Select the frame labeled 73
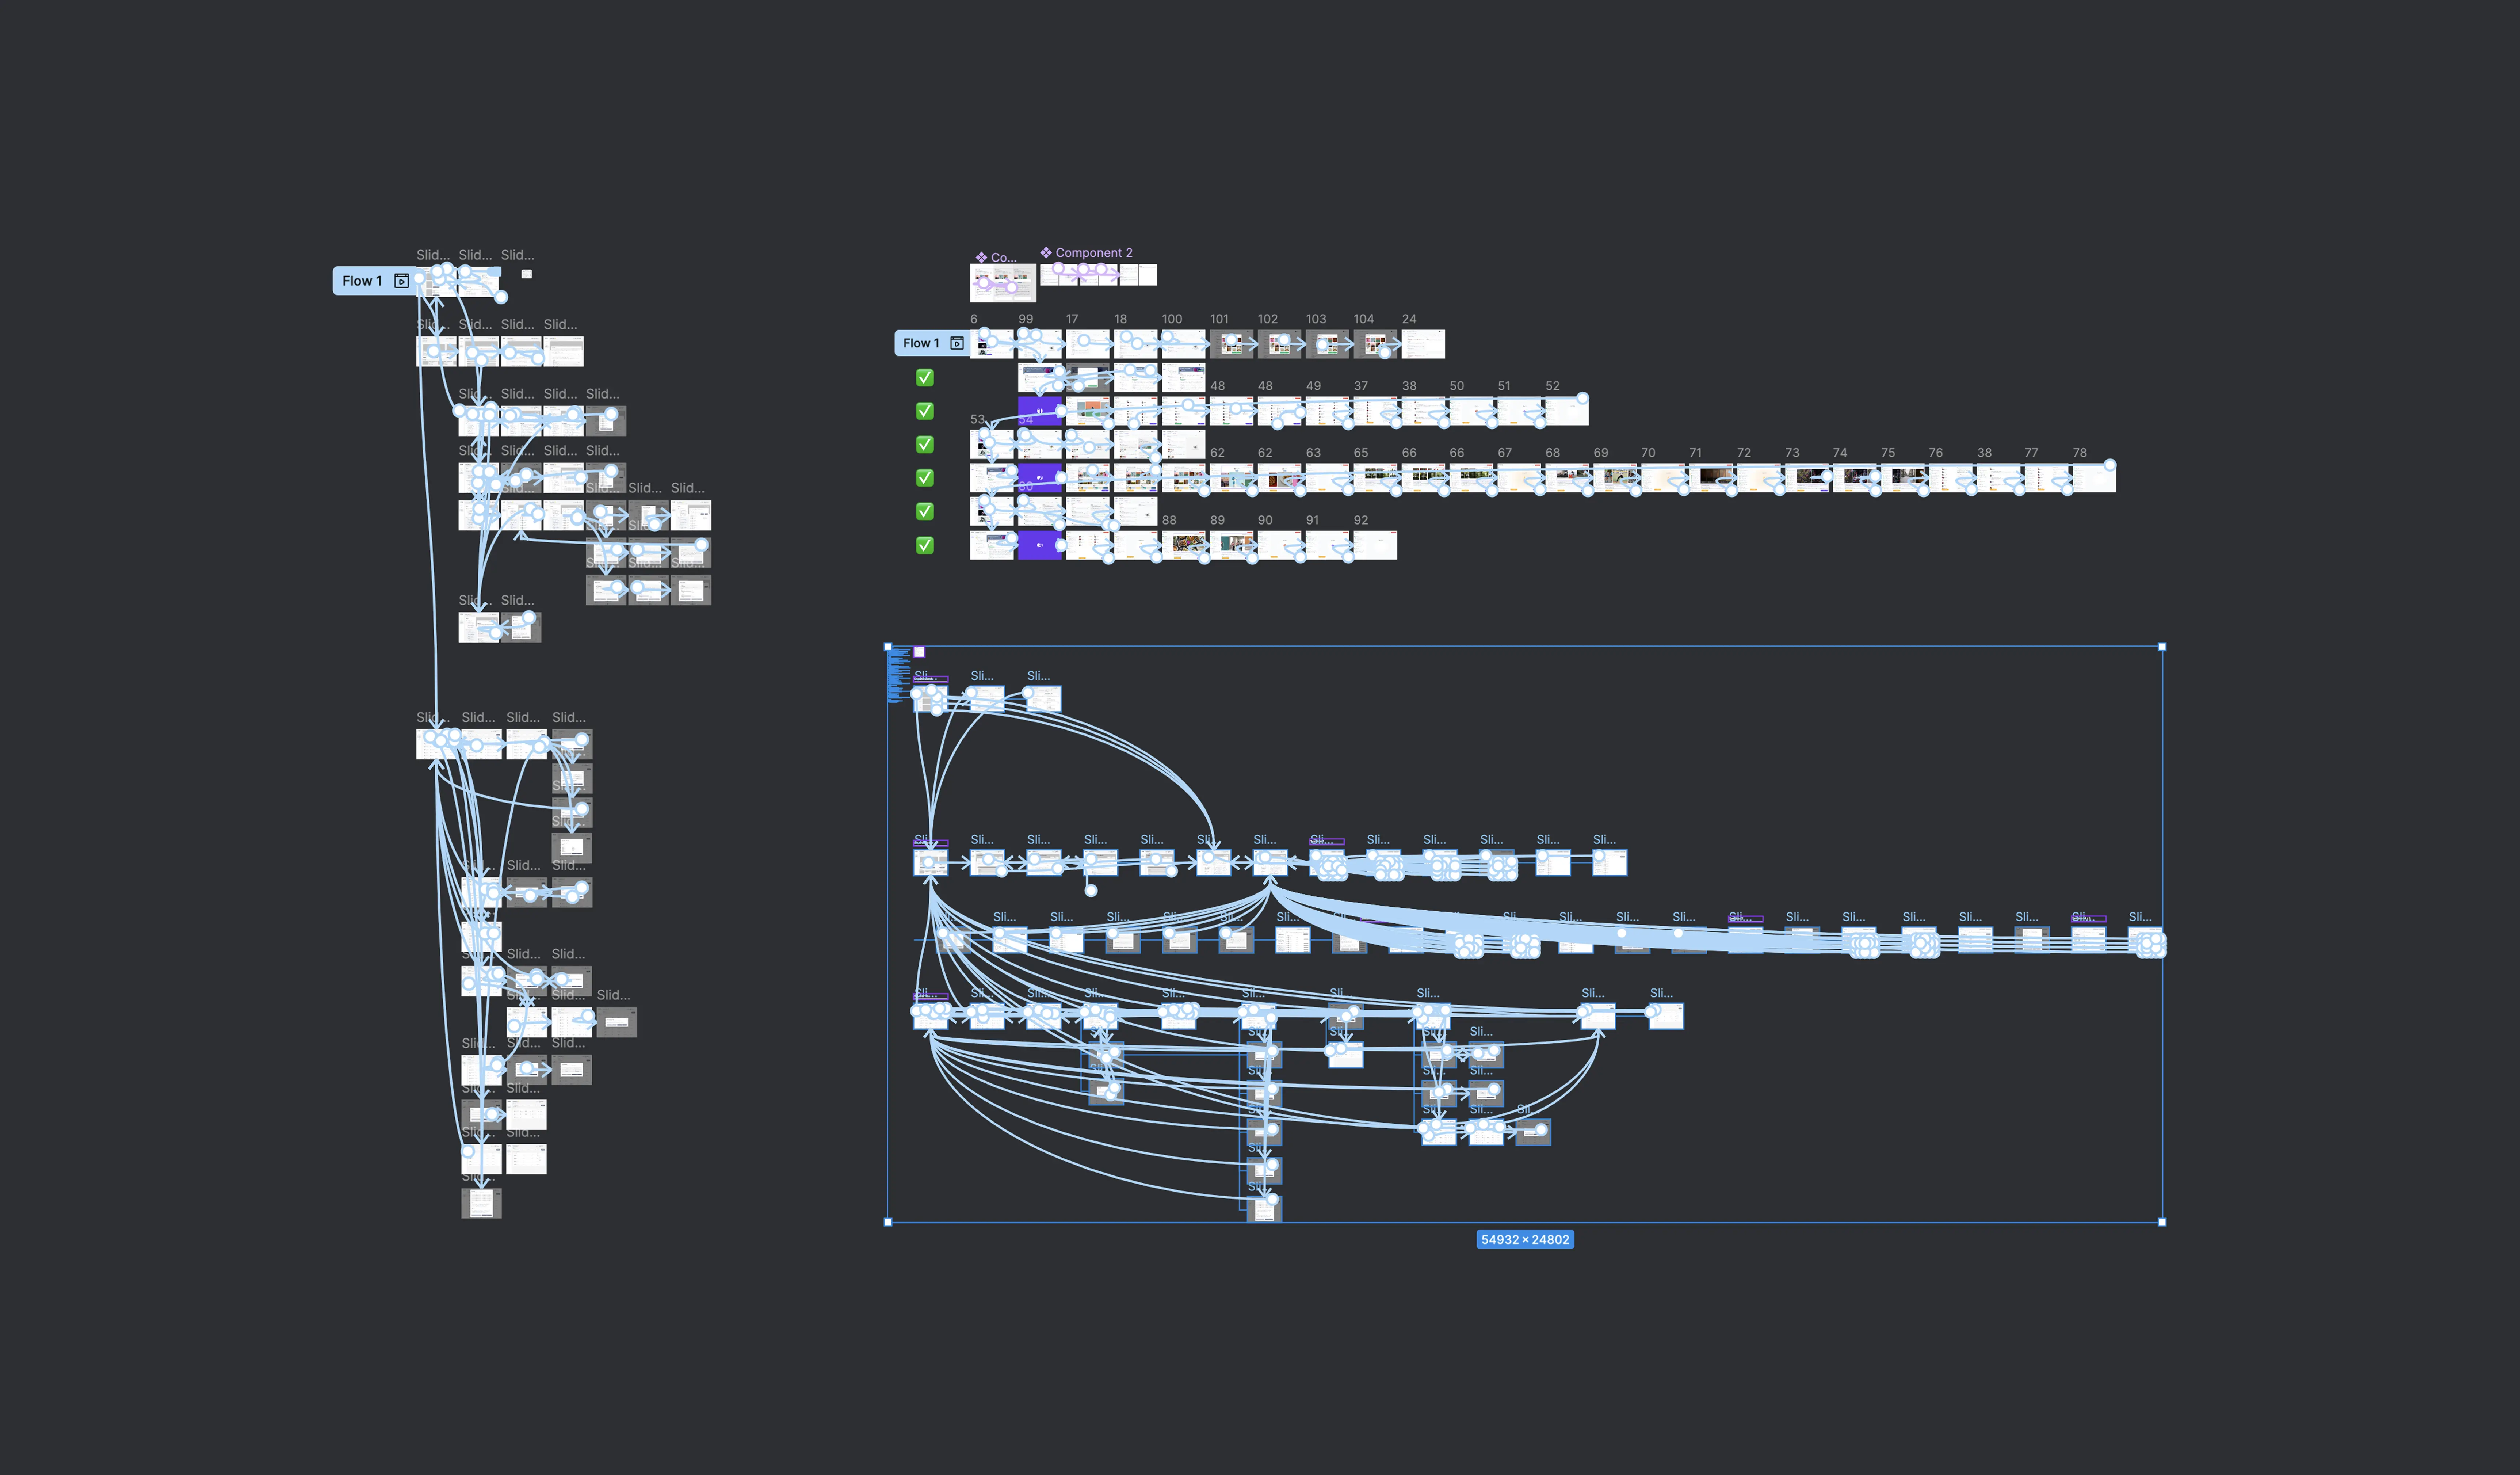Screen dimensions: 2520x1475 pyautogui.click(x=1807, y=478)
